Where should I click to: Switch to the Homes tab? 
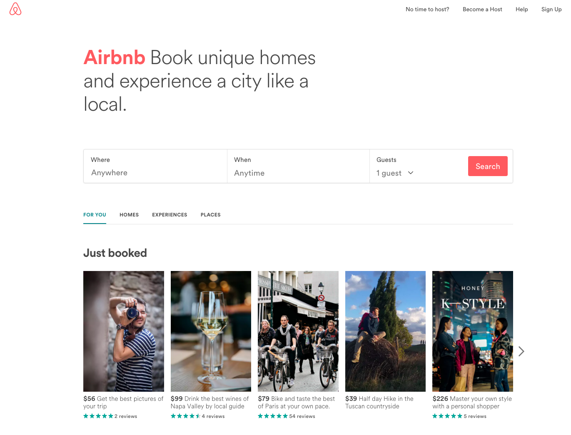tap(129, 215)
